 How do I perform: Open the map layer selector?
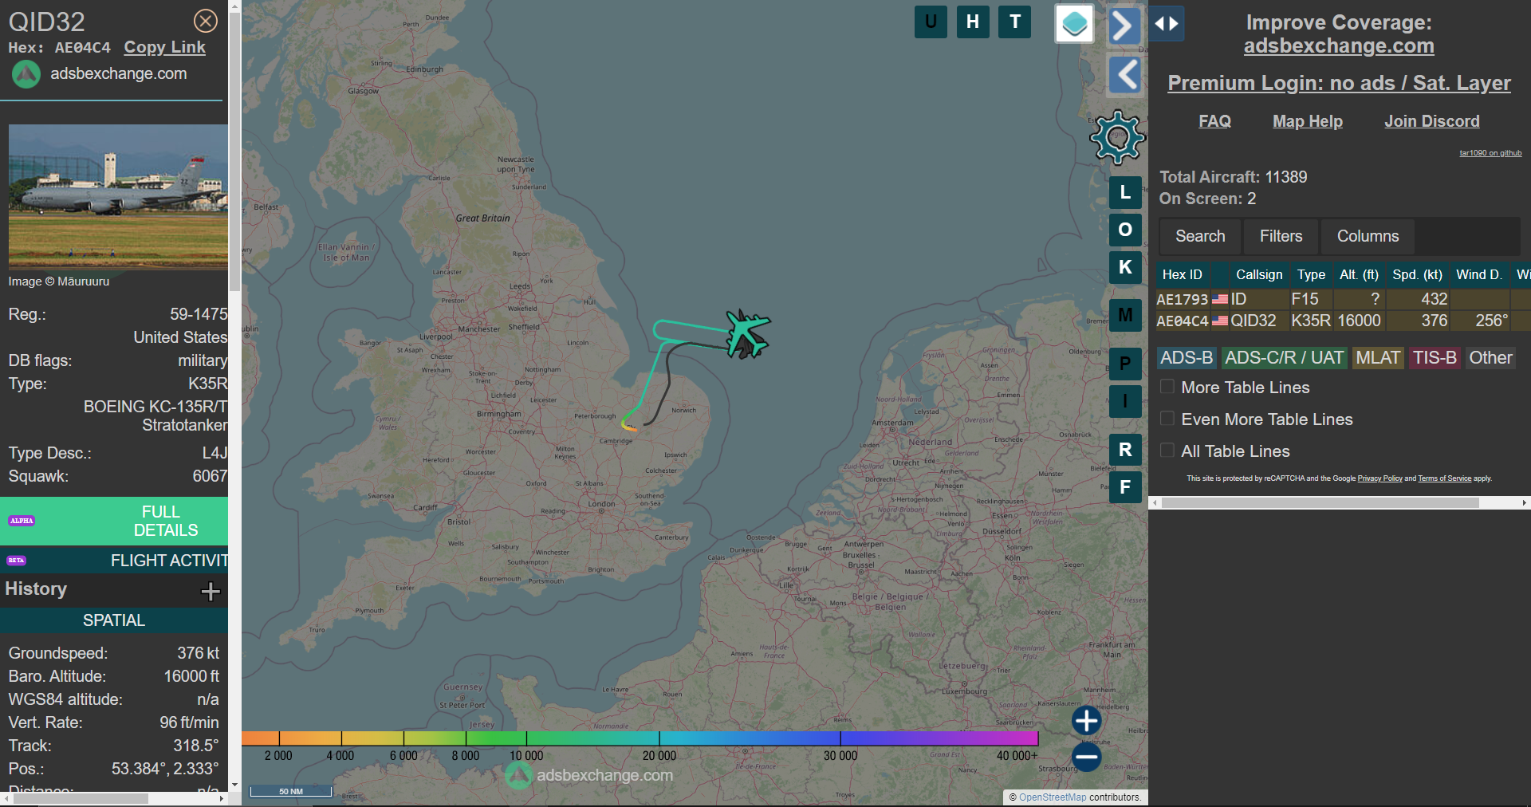(1074, 23)
